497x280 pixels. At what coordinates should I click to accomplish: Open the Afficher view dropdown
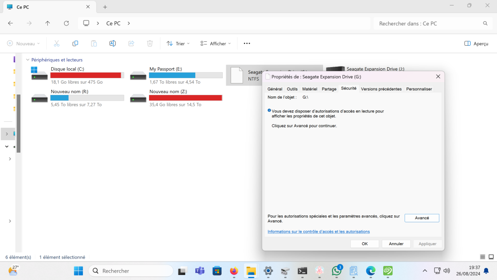[215, 44]
